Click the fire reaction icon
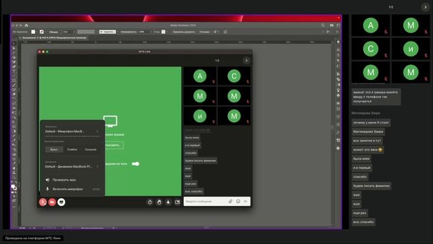Viewport: 433px width, 244px height. click(168, 202)
